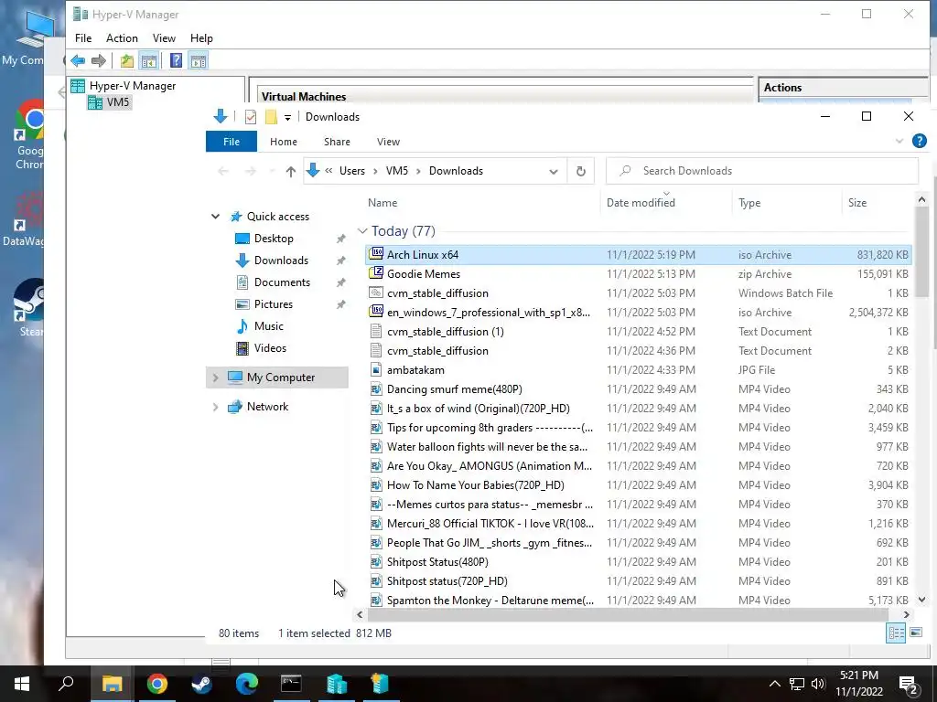Screen dimensions: 937x702
Task: Collapse the Today (77) group
Action: point(362,231)
